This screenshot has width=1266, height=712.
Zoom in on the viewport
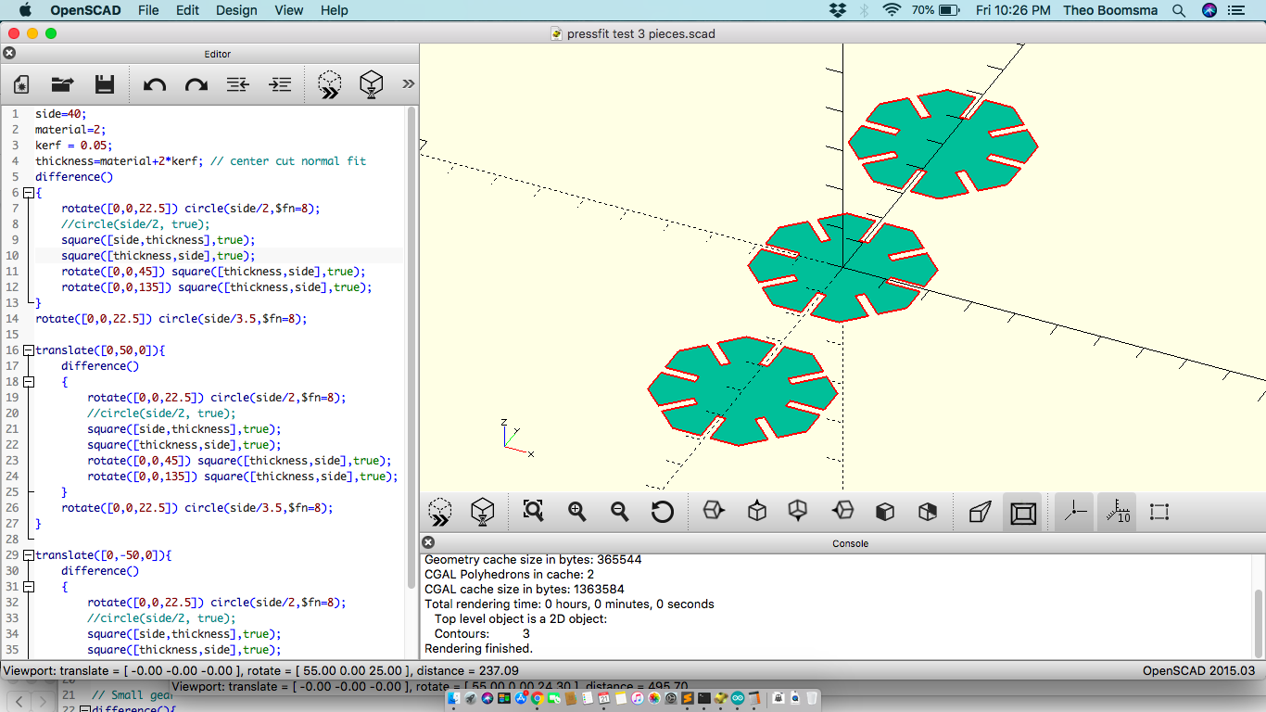click(576, 511)
